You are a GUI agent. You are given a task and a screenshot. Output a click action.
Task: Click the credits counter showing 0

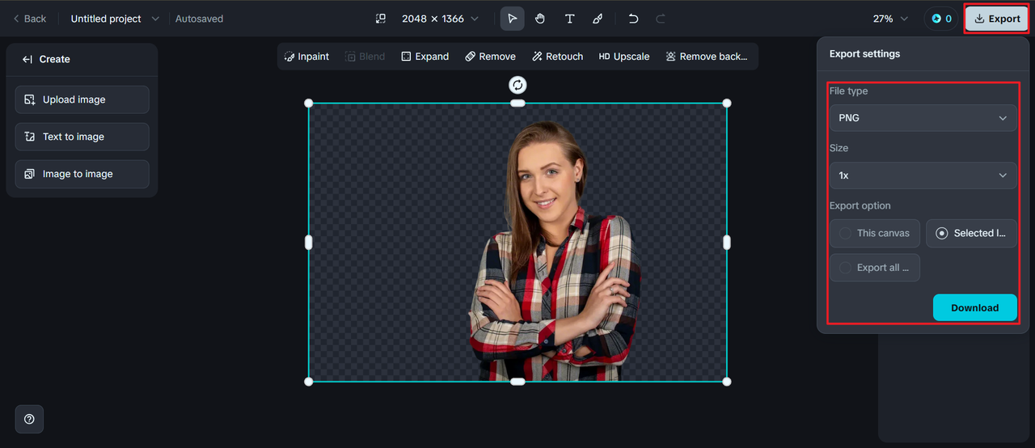point(941,19)
